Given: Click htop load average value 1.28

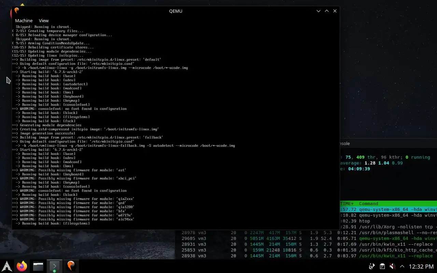Looking at the screenshot, I should pyautogui.click(x=370, y=163).
